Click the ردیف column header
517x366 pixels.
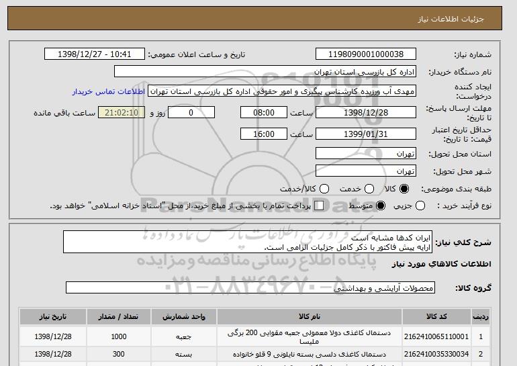481,316
